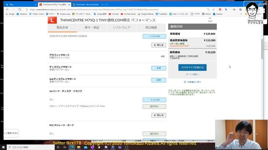Click 選択済み for M.2 storage なし
The width and height of the screenshot is (268, 150).
point(155,134)
